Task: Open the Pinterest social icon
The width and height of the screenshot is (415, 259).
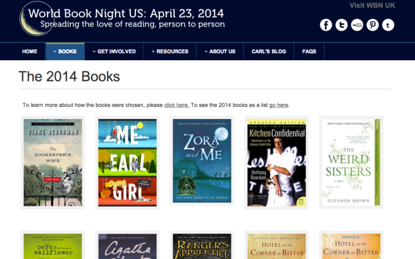Action: click(x=373, y=25)
